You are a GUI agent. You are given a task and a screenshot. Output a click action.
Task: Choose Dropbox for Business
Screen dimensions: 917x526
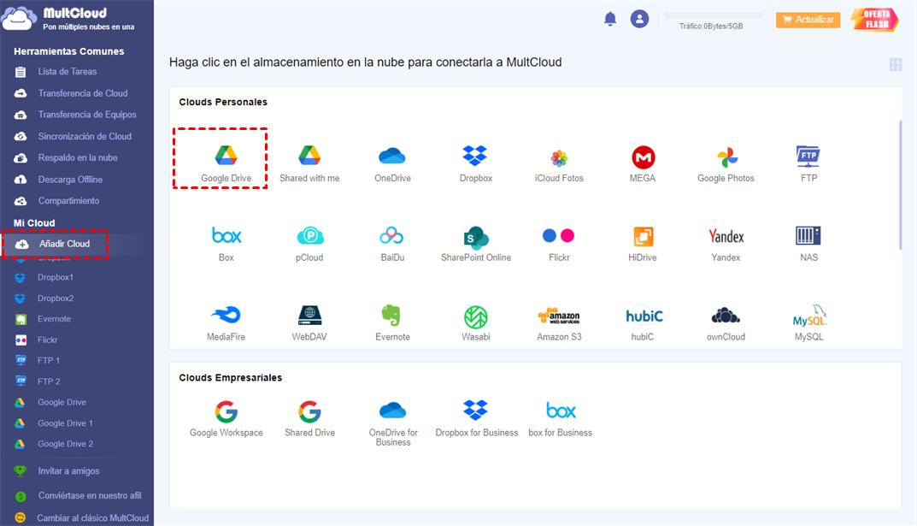[x=476, y=419]
